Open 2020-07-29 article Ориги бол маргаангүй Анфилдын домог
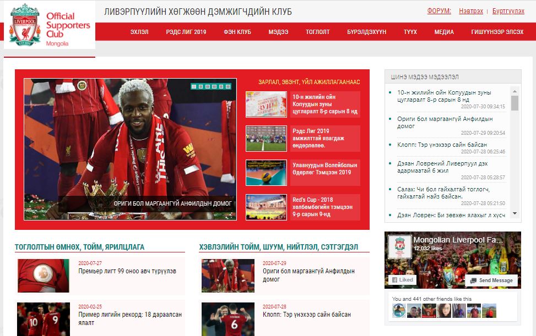 (x=308, y=276)
